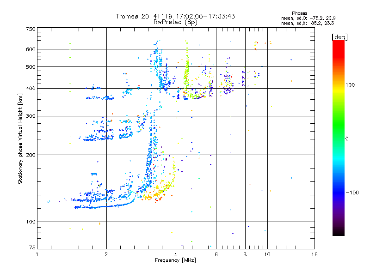Viewport: 370px width, 277px height.
Task: Select the 'mean, sd,X: 85.2, 23.3' line
Action: (308, 23)
